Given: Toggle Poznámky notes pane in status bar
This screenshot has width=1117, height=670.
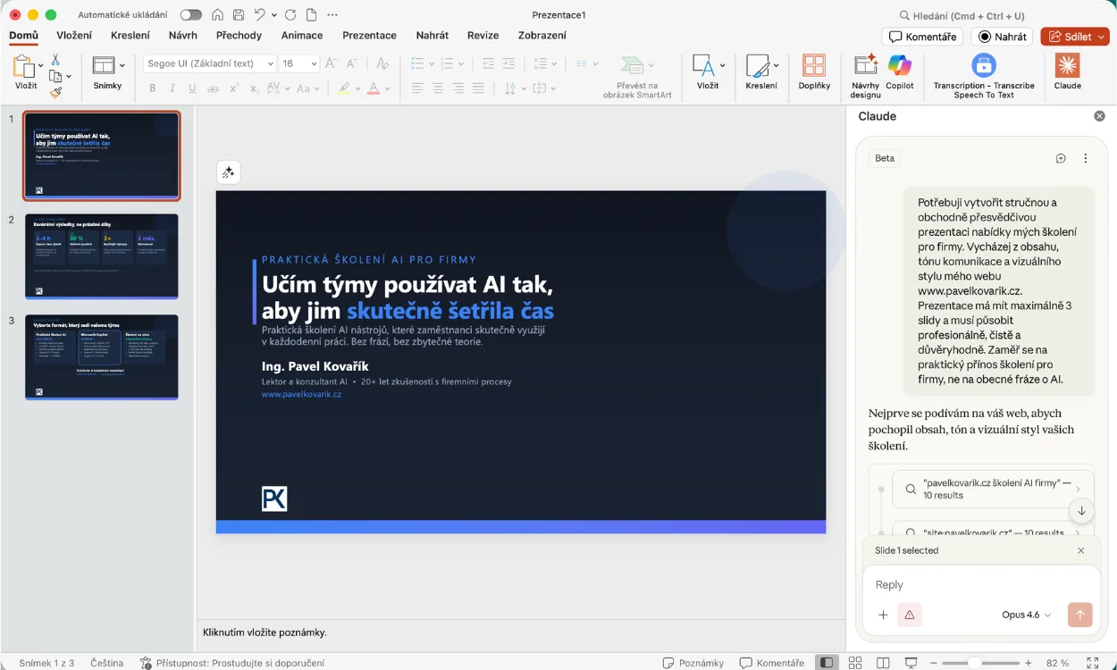Looking at the screenshot, I should coord(693,663).
